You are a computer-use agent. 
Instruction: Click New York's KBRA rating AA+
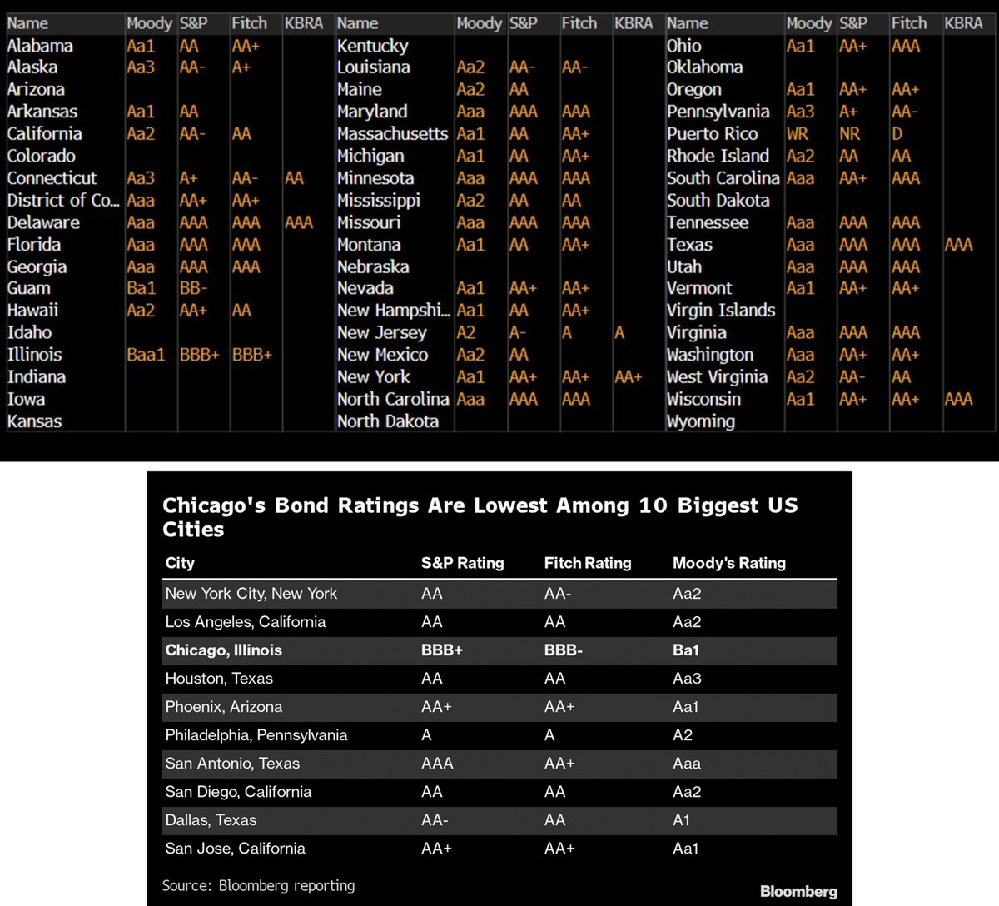pyautogui.click(x=629, y=376)
